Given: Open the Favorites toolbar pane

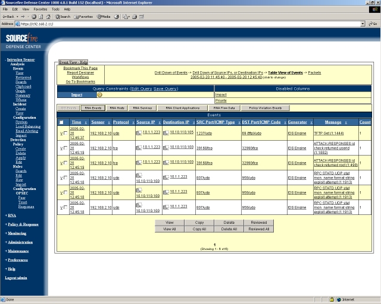Looking at the screenshot, I should coord(83,17).
